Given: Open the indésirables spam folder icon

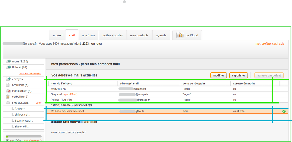Looking at the screenshot, I should tap(8, 91).
